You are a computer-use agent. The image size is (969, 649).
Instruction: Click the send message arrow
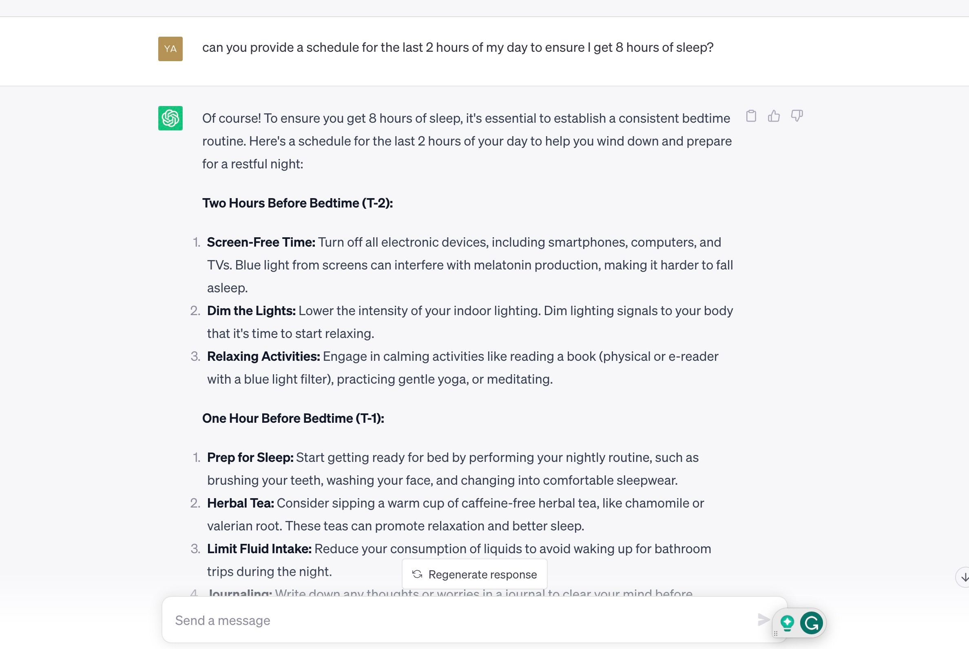[764, 620]
